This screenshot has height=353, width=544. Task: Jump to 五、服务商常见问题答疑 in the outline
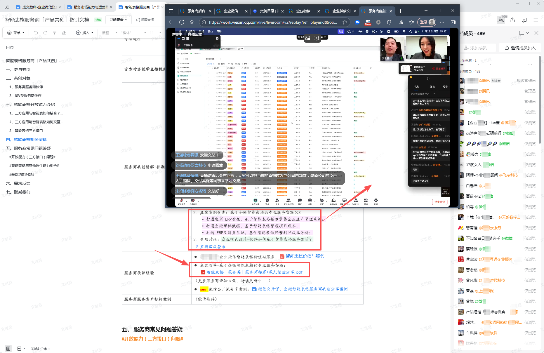[28, 148]
